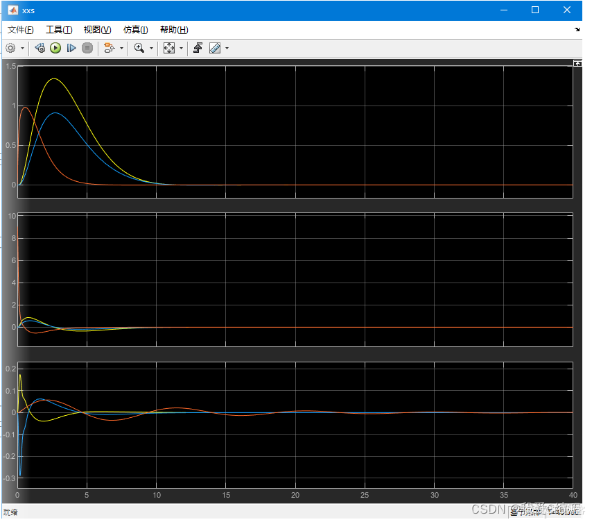Click the MATLAB icon in the title bar
Viewport: 592px width, 522px height.
coord(13,10)
